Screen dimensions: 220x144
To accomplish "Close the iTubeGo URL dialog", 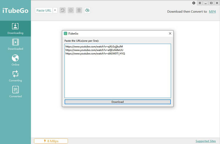I will pyautogui.click(x=170, y=33).
